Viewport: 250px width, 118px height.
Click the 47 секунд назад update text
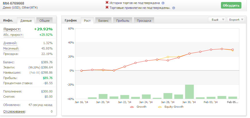[x=40, y=105]
